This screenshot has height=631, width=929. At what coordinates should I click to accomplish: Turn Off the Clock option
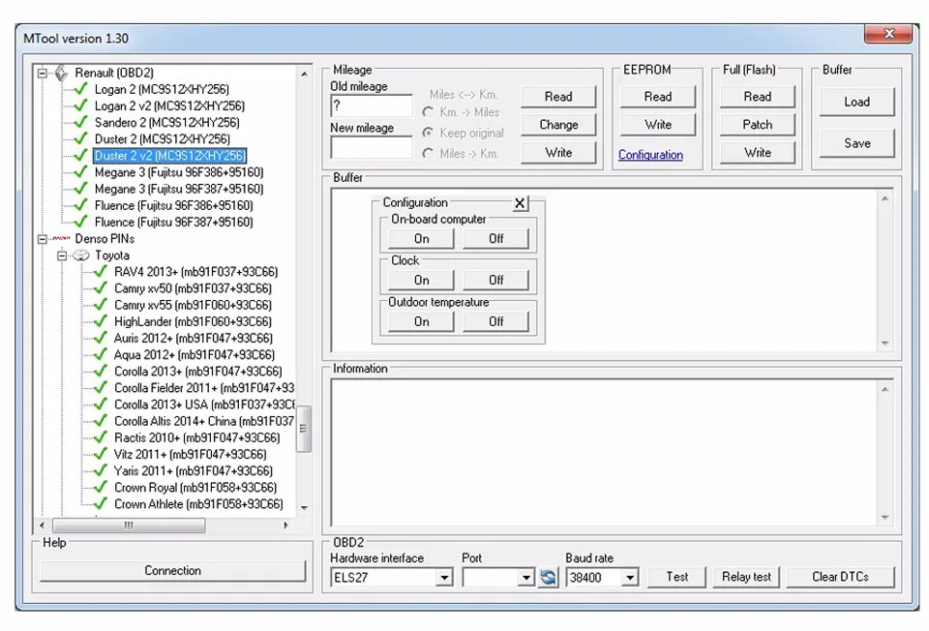click(x=495, y=280)
